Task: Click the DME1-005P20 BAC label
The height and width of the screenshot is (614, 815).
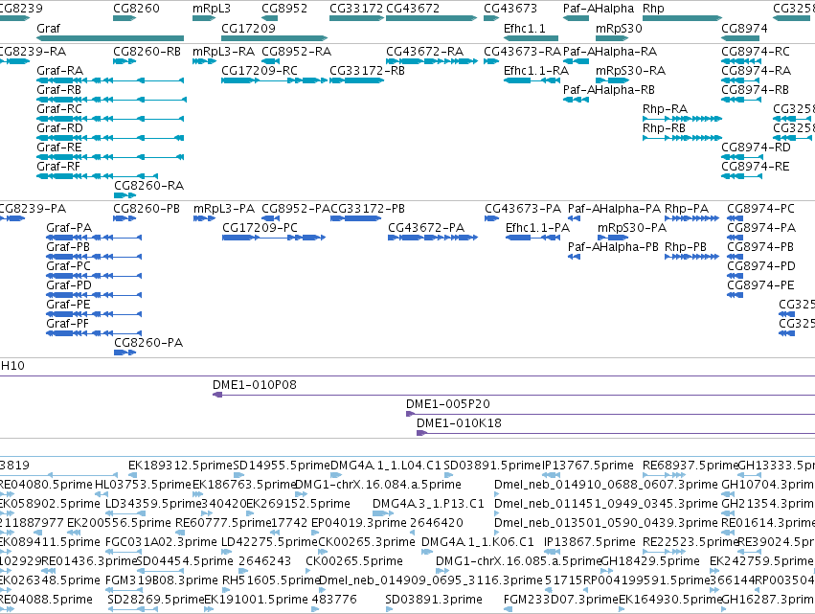Action: [x=447, y=404]
